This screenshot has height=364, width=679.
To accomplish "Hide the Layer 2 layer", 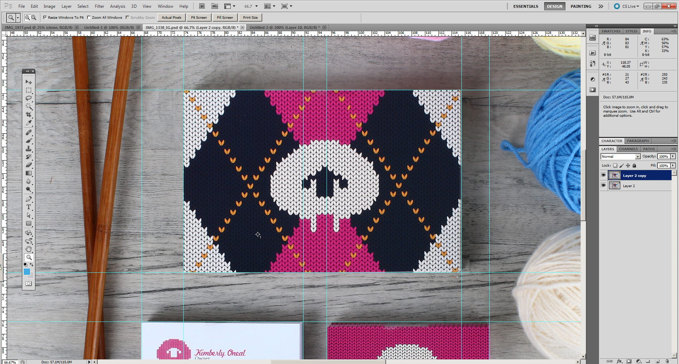I will coord(604,185).
